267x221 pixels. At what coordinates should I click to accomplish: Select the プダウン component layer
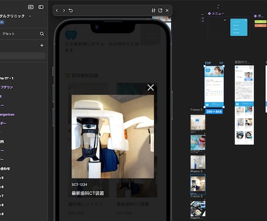pos(6,87)
